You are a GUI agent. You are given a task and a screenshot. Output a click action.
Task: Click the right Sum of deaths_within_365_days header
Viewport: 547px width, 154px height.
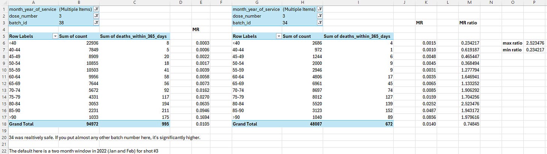(x=357, y=36)
